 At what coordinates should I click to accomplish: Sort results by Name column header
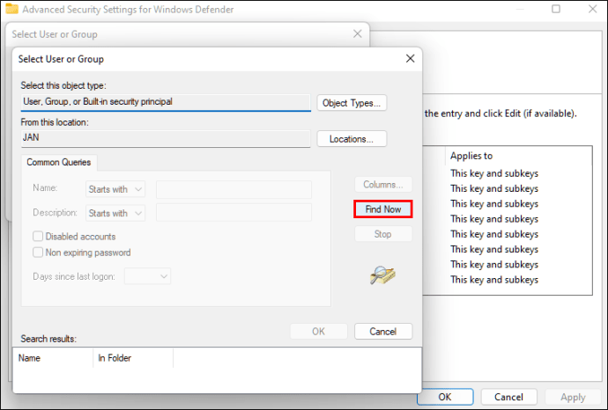[x=53, y=358]
